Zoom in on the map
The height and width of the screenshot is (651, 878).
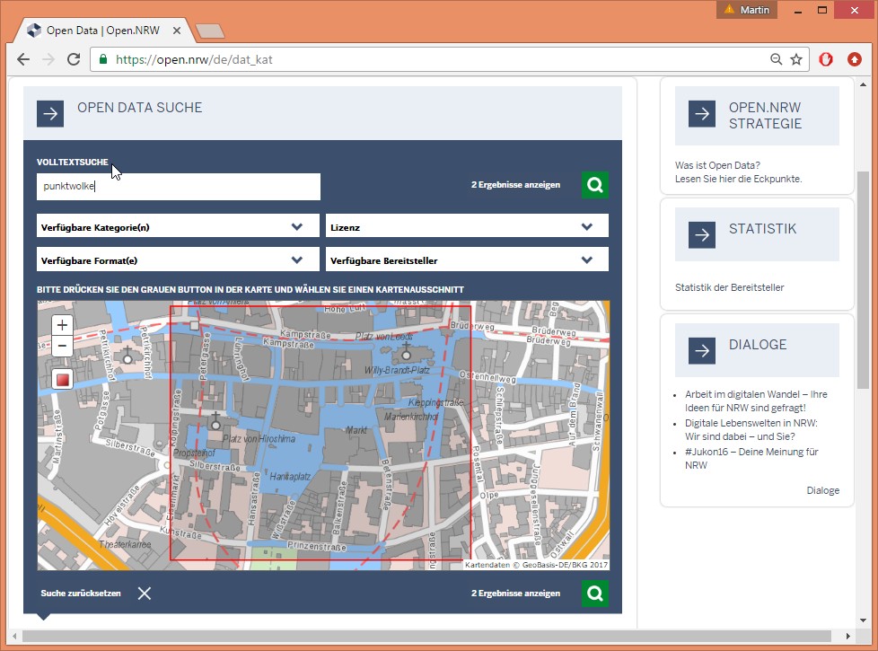tap(62, 325)
